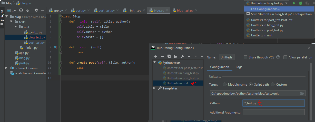Click the wrench edit templates icon

pyautogui.click(x=182, y=56)
